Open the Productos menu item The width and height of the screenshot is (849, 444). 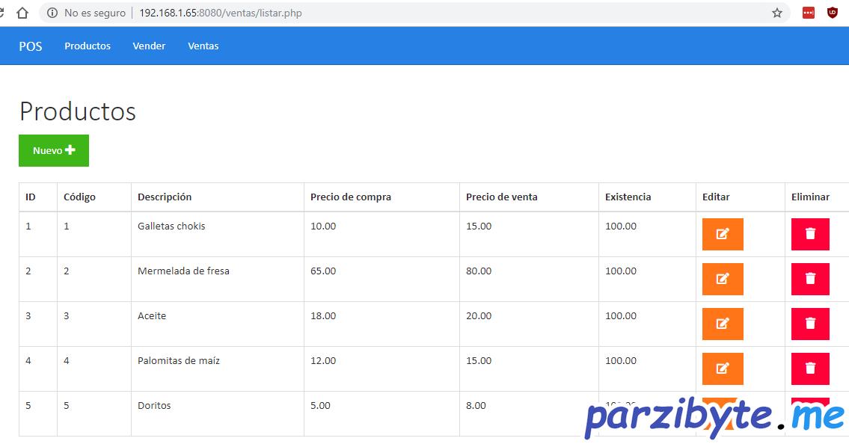point(88,46)
